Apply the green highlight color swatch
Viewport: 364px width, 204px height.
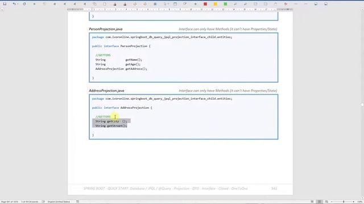[x=225, y=4]
